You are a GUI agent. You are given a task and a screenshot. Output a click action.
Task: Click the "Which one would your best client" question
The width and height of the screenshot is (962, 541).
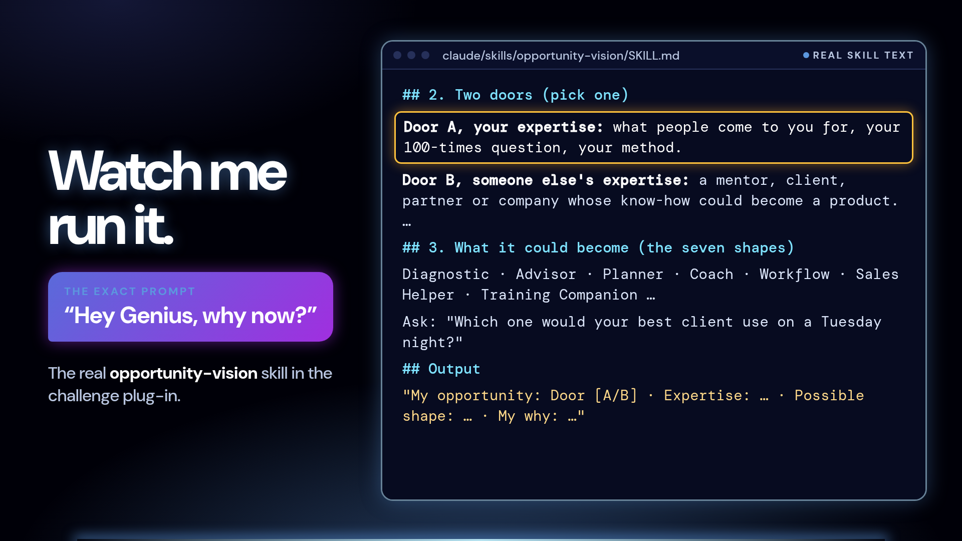tap(642, 332)
